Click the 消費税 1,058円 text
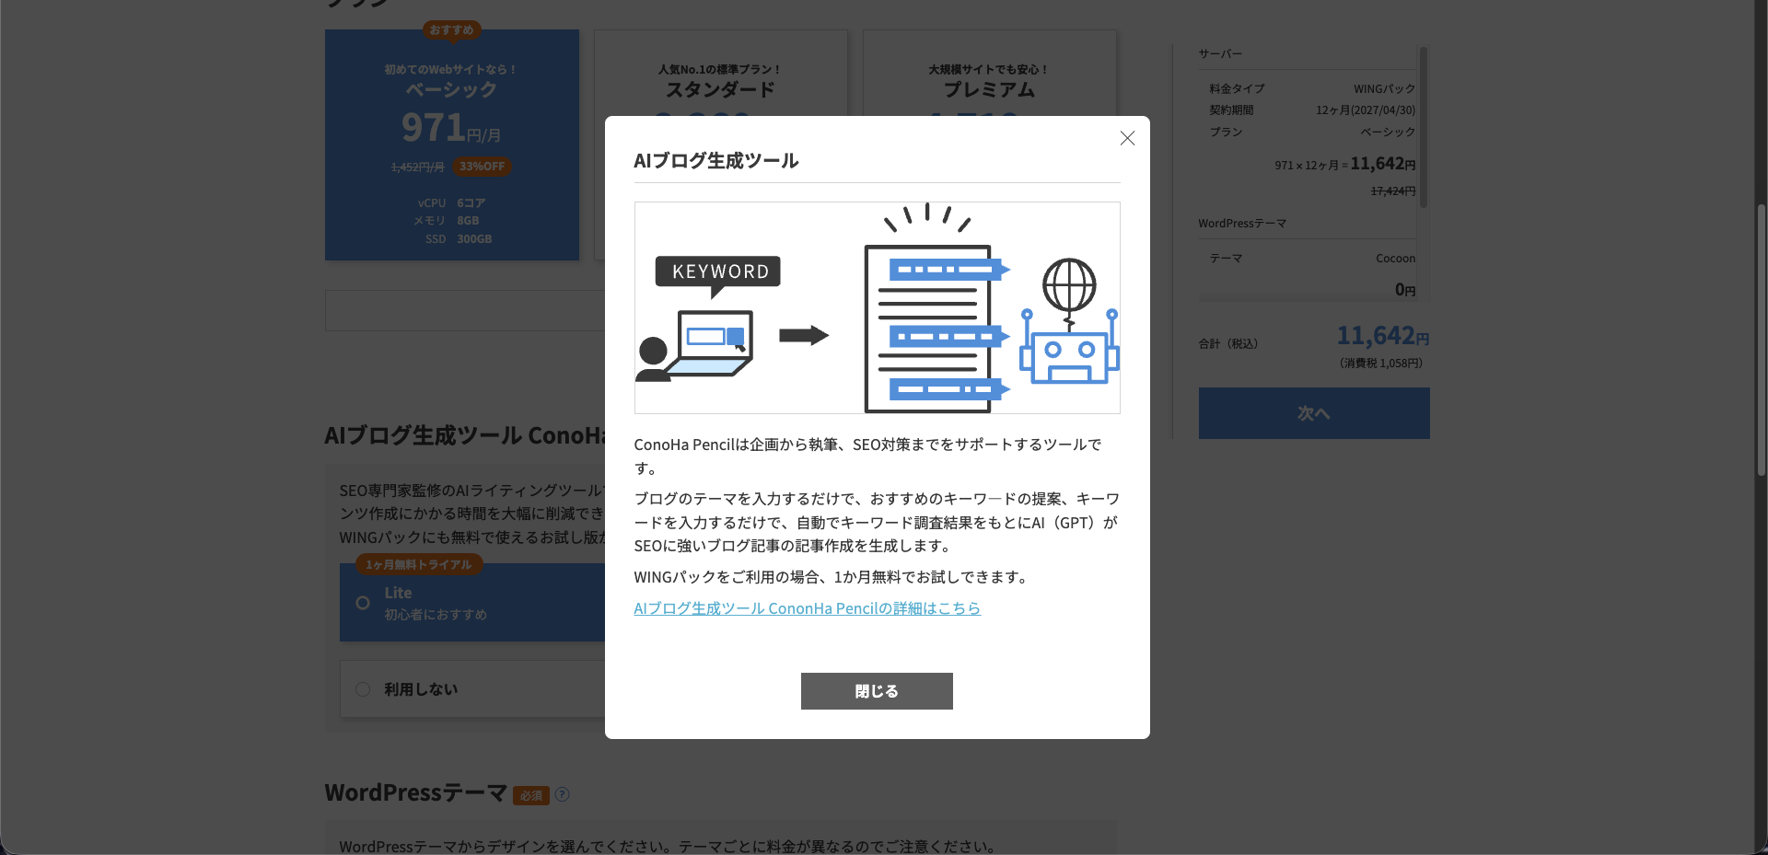 (x=1381, y=364)
